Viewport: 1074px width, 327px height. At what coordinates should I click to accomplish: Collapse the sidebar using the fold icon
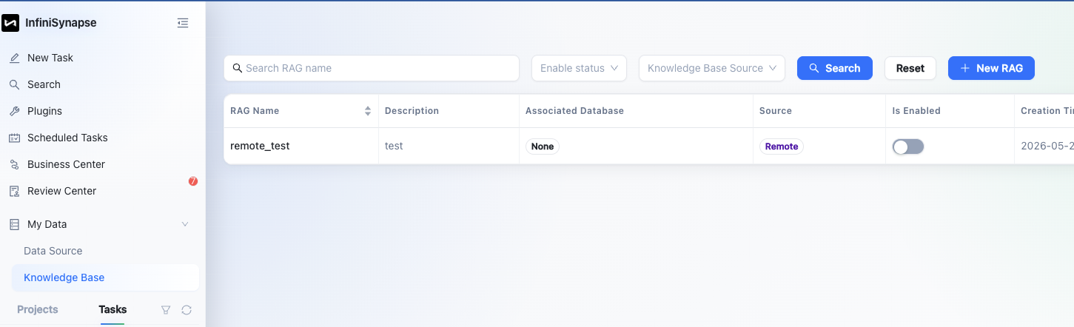pos(183,23)
